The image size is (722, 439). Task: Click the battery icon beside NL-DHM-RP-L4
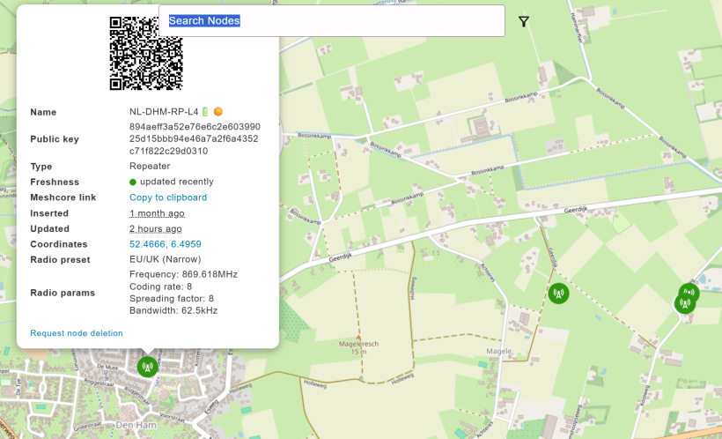click(205, 112)
